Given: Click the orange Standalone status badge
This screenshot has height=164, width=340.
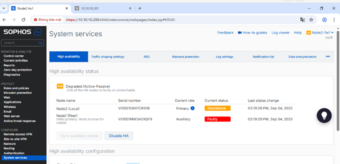Looking at the screenshot, I should click(218, 108).
